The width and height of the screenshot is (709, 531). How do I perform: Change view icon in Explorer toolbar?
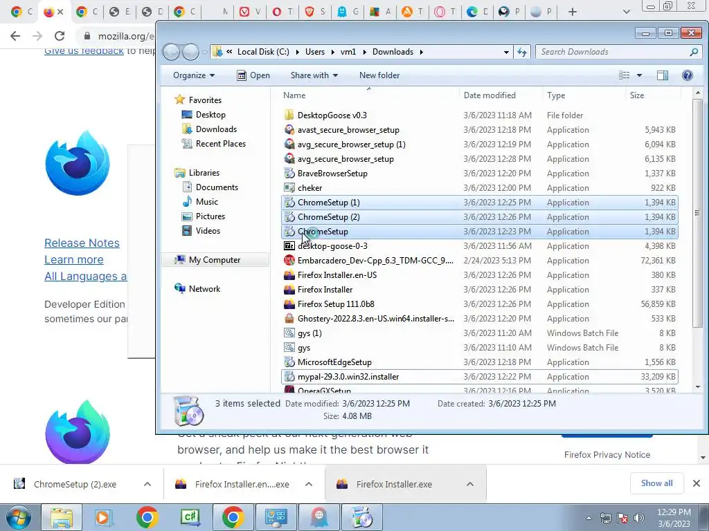tap(624, 75)
